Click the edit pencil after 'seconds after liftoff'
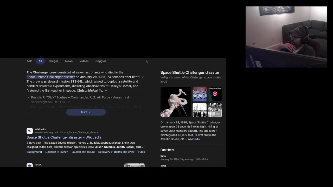Screen dimensions: 333x187 143,77
